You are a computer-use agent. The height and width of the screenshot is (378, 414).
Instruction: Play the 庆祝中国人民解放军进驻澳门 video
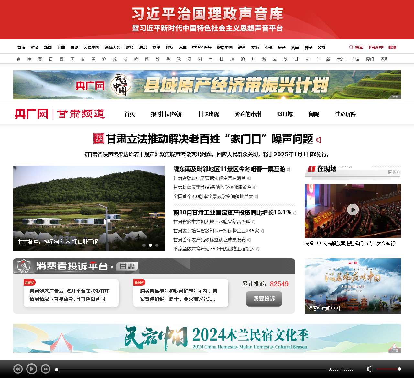(x=353, y=210)
